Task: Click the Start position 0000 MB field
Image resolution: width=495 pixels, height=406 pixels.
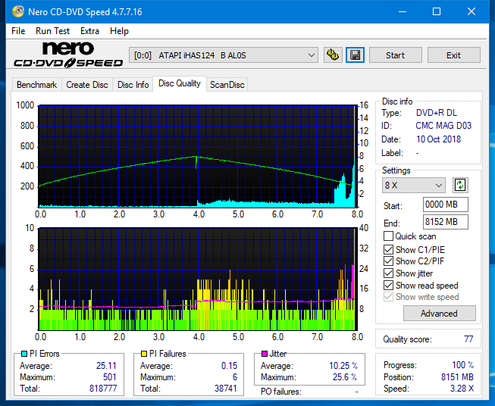Action: click(x=446, y=205)
